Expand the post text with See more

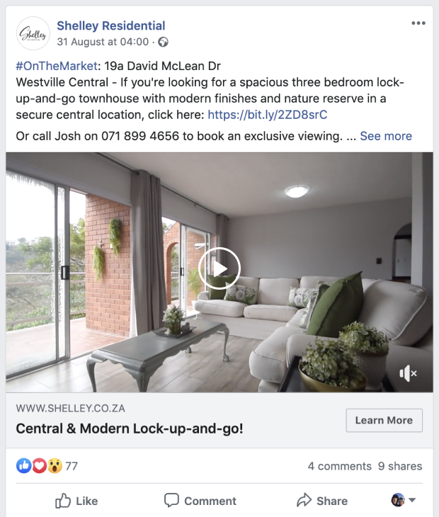[x=386, y=136]
